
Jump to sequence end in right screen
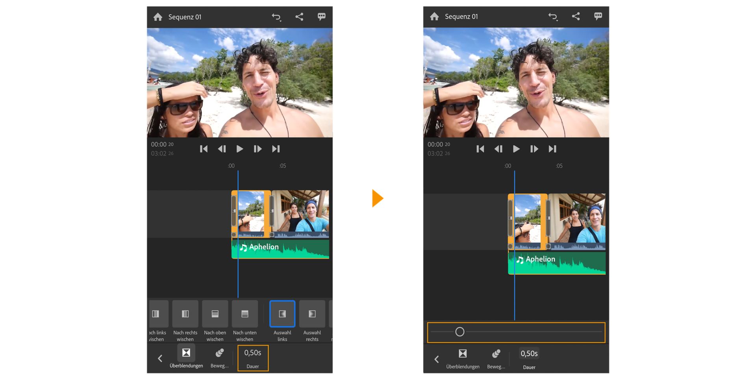(x=552, y=149)
